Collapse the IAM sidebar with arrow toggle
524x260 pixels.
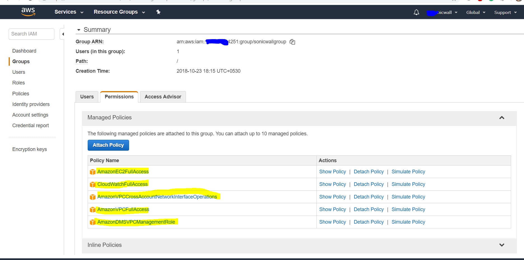pyautogui.click(x=63, y=34)
